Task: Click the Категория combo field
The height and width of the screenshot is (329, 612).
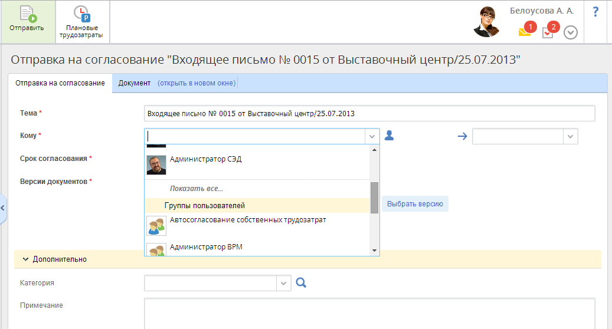Action: pos(210,283)
